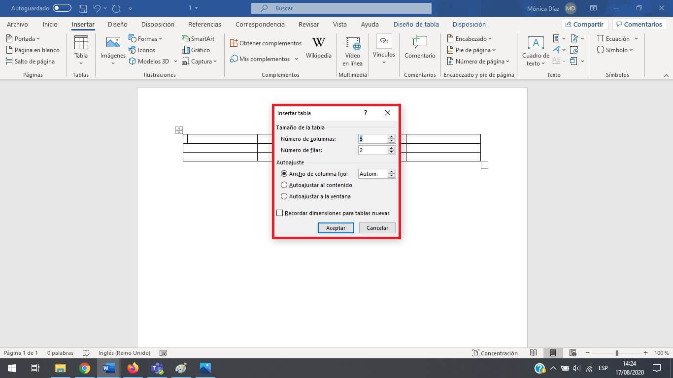Select Ancho de columna fijo radio button

[284, 174]
